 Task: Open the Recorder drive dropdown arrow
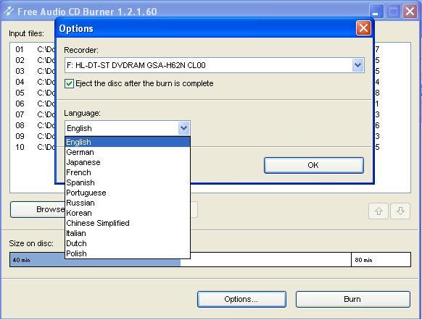(x=357, y=65)
